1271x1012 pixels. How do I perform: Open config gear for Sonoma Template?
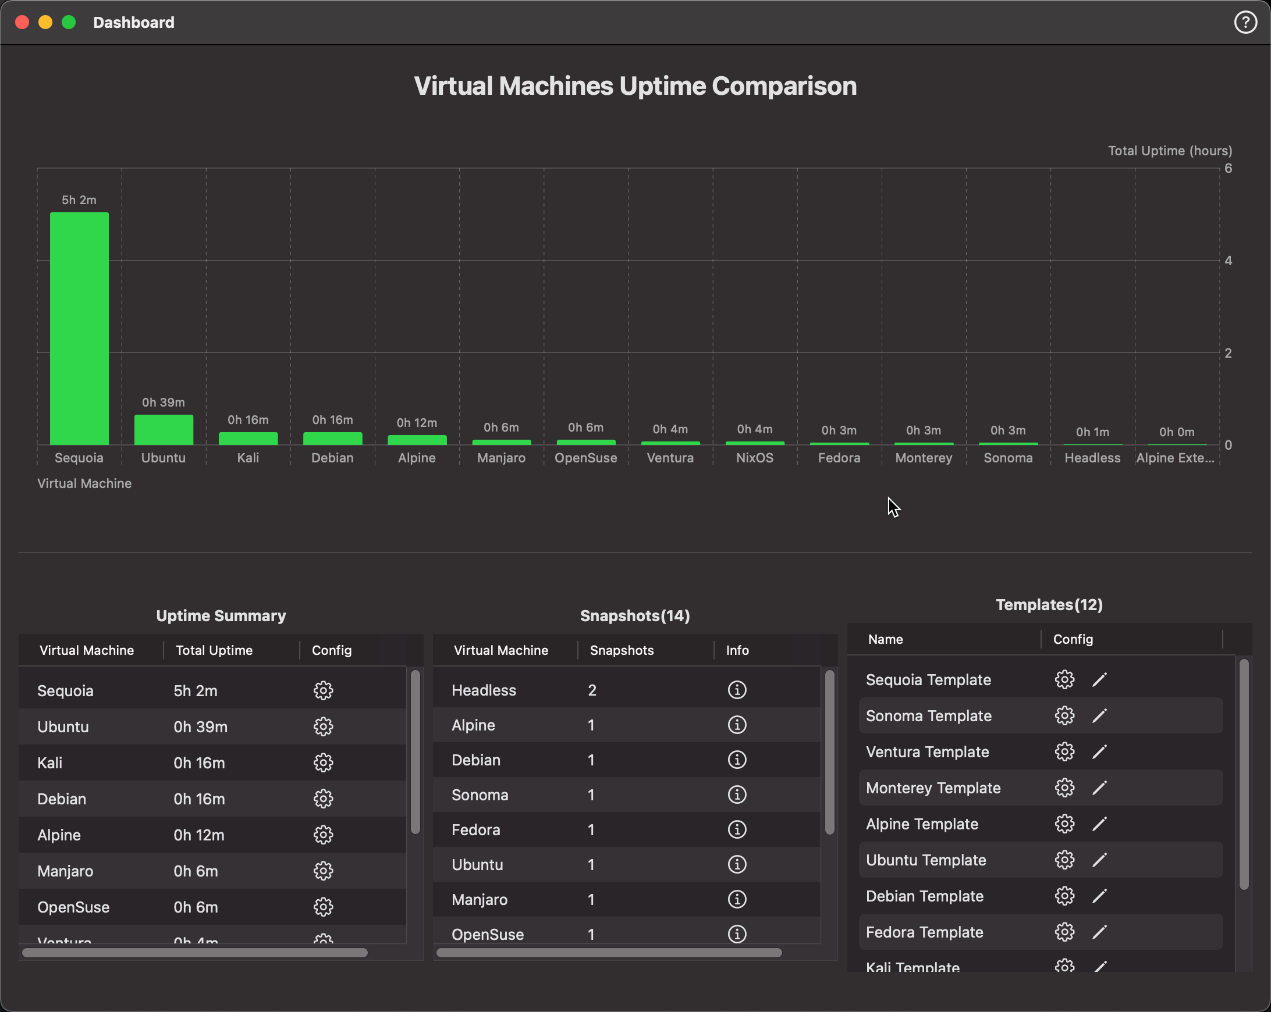click(x=1064, y=716)
